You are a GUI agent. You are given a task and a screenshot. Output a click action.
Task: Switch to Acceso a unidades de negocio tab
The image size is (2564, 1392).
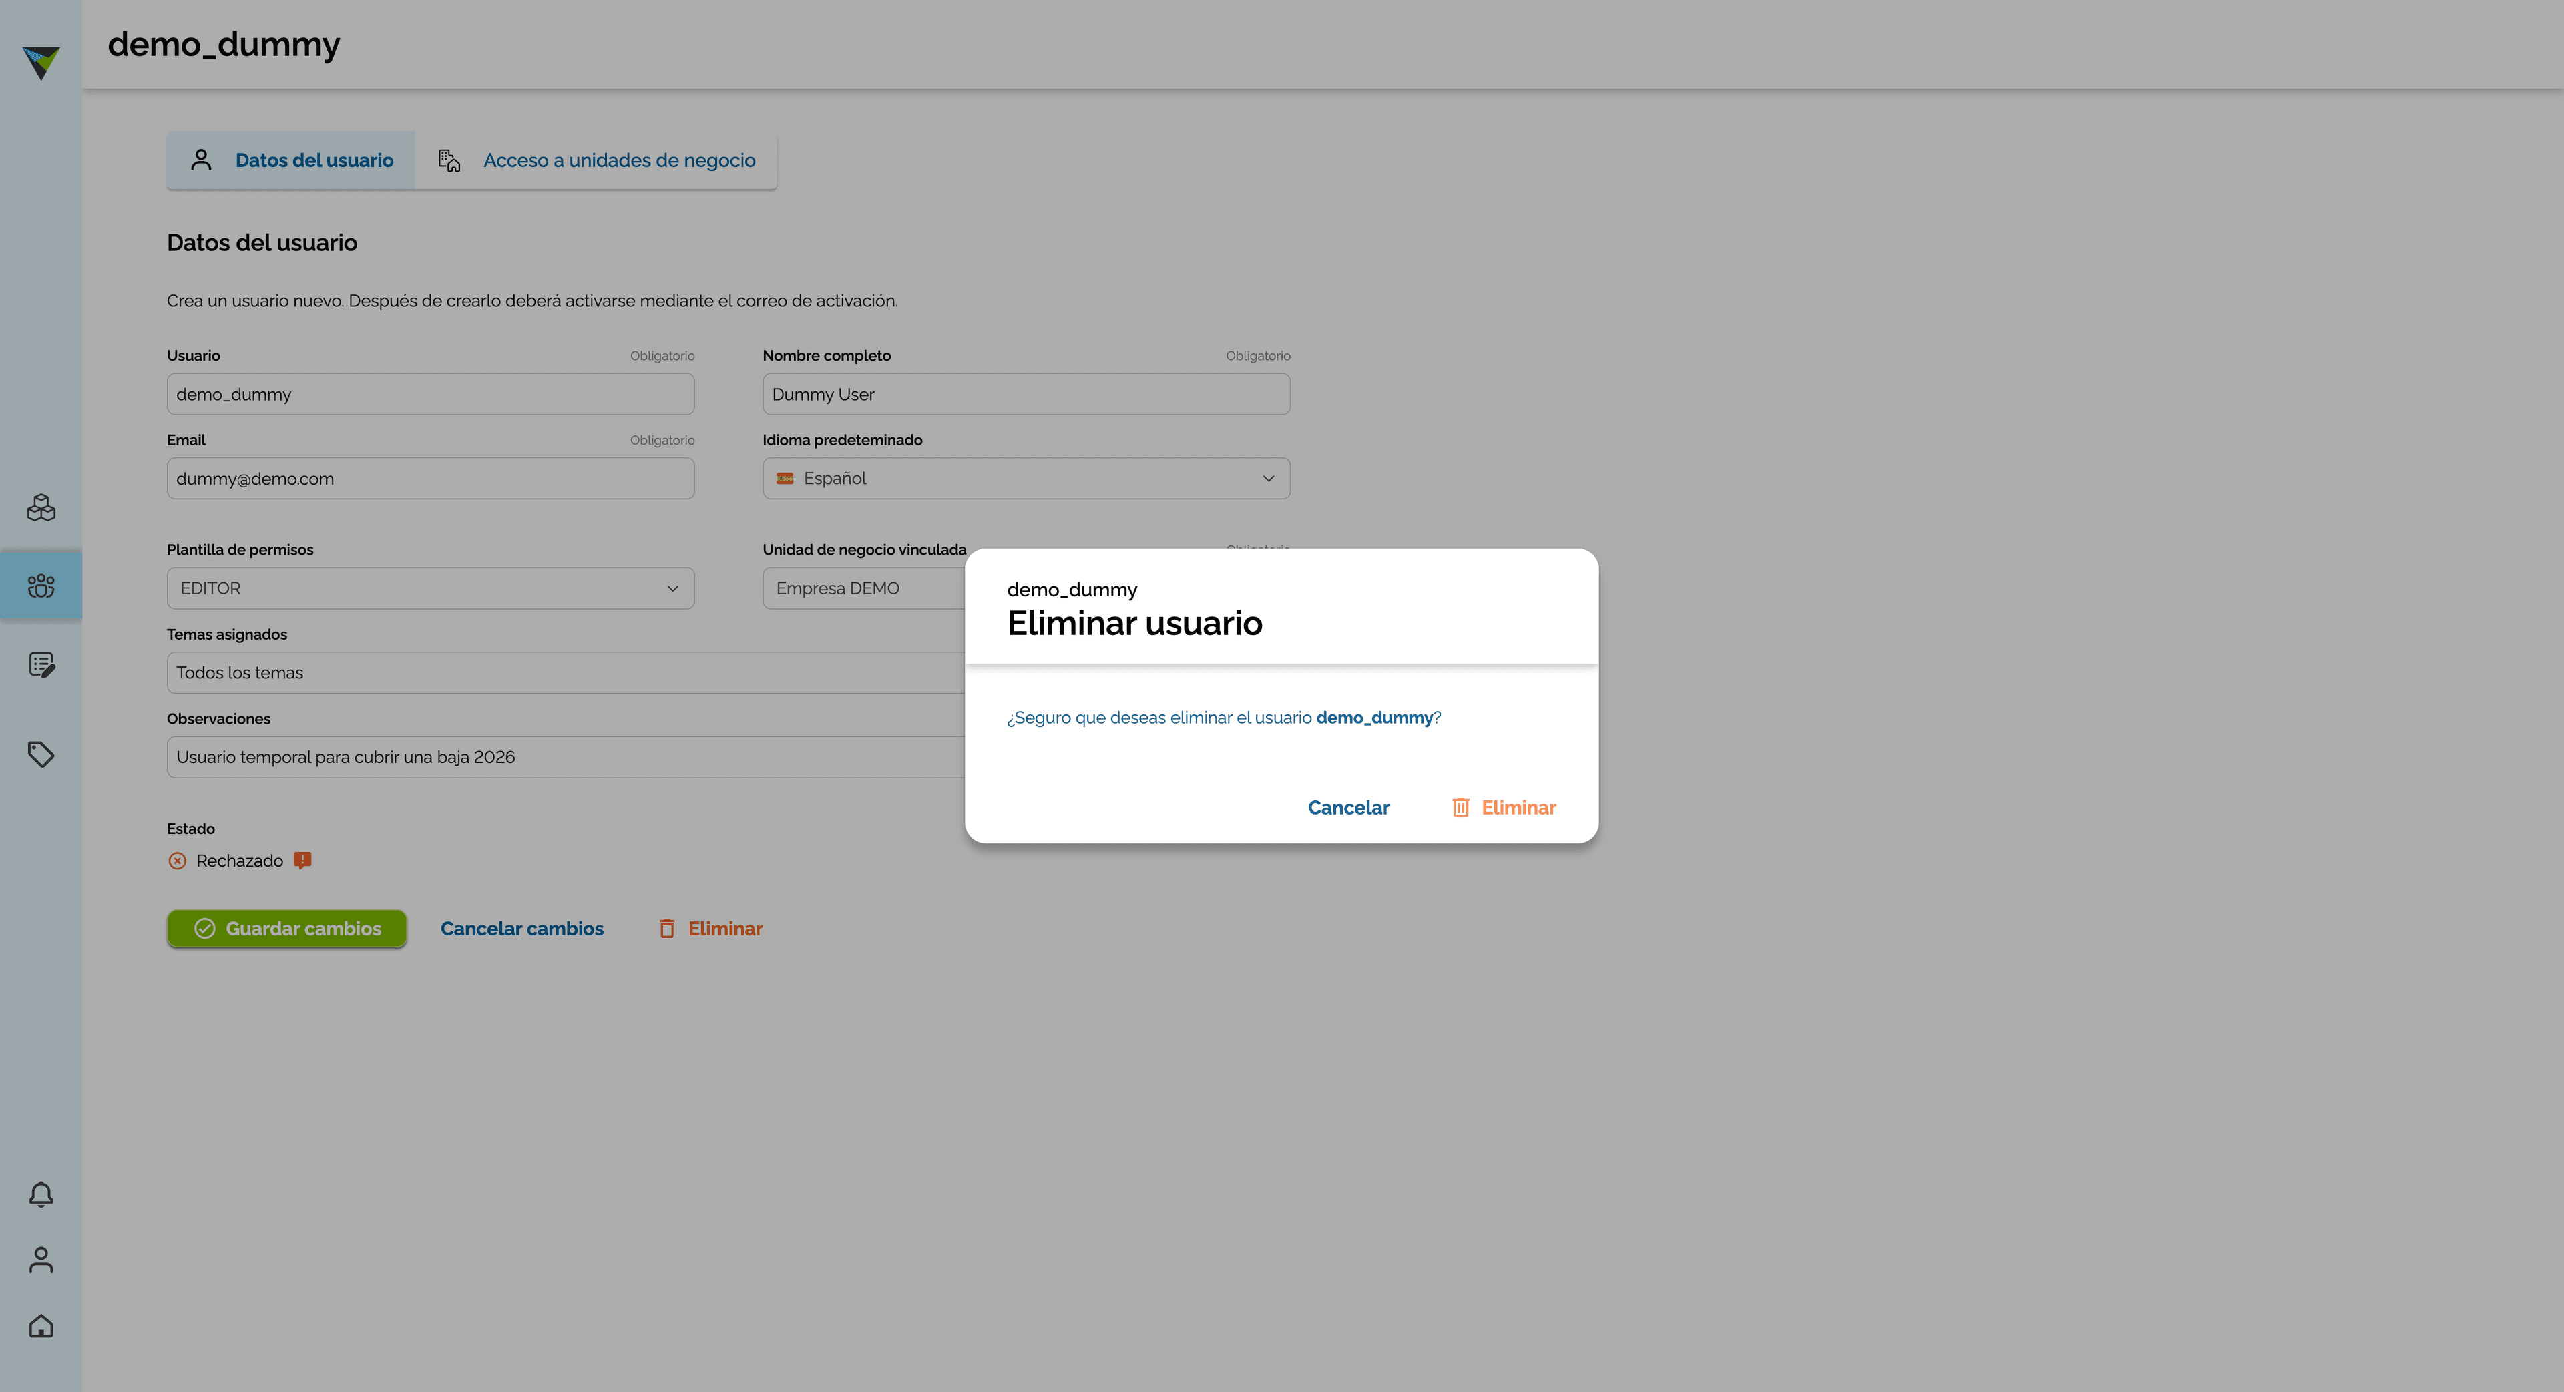point(596,160)
